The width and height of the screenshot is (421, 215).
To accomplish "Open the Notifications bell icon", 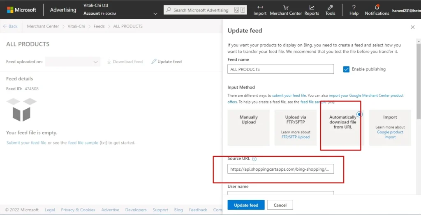I will [x=377, y=7].
